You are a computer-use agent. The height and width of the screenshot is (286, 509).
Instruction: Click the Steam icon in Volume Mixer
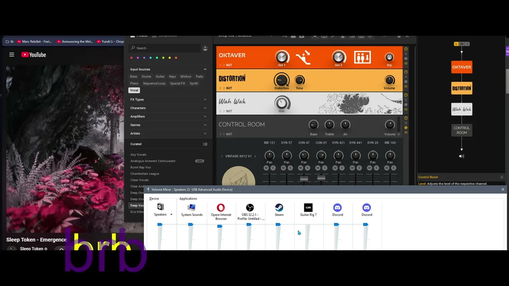coord(279,207)
